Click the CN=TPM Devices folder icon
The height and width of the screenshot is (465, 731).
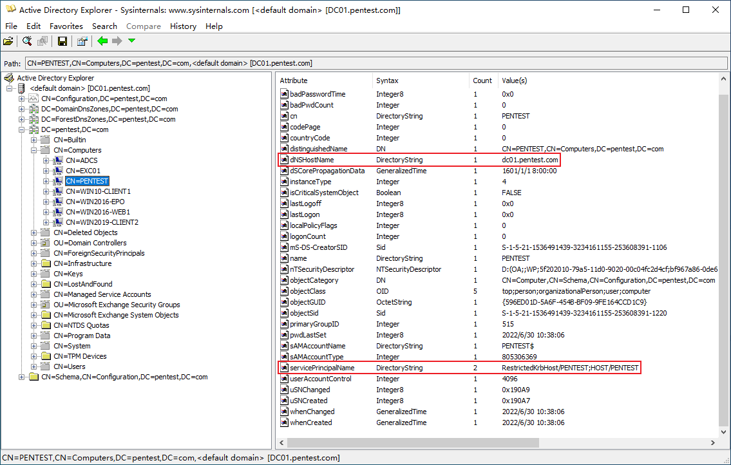(46, 356)
